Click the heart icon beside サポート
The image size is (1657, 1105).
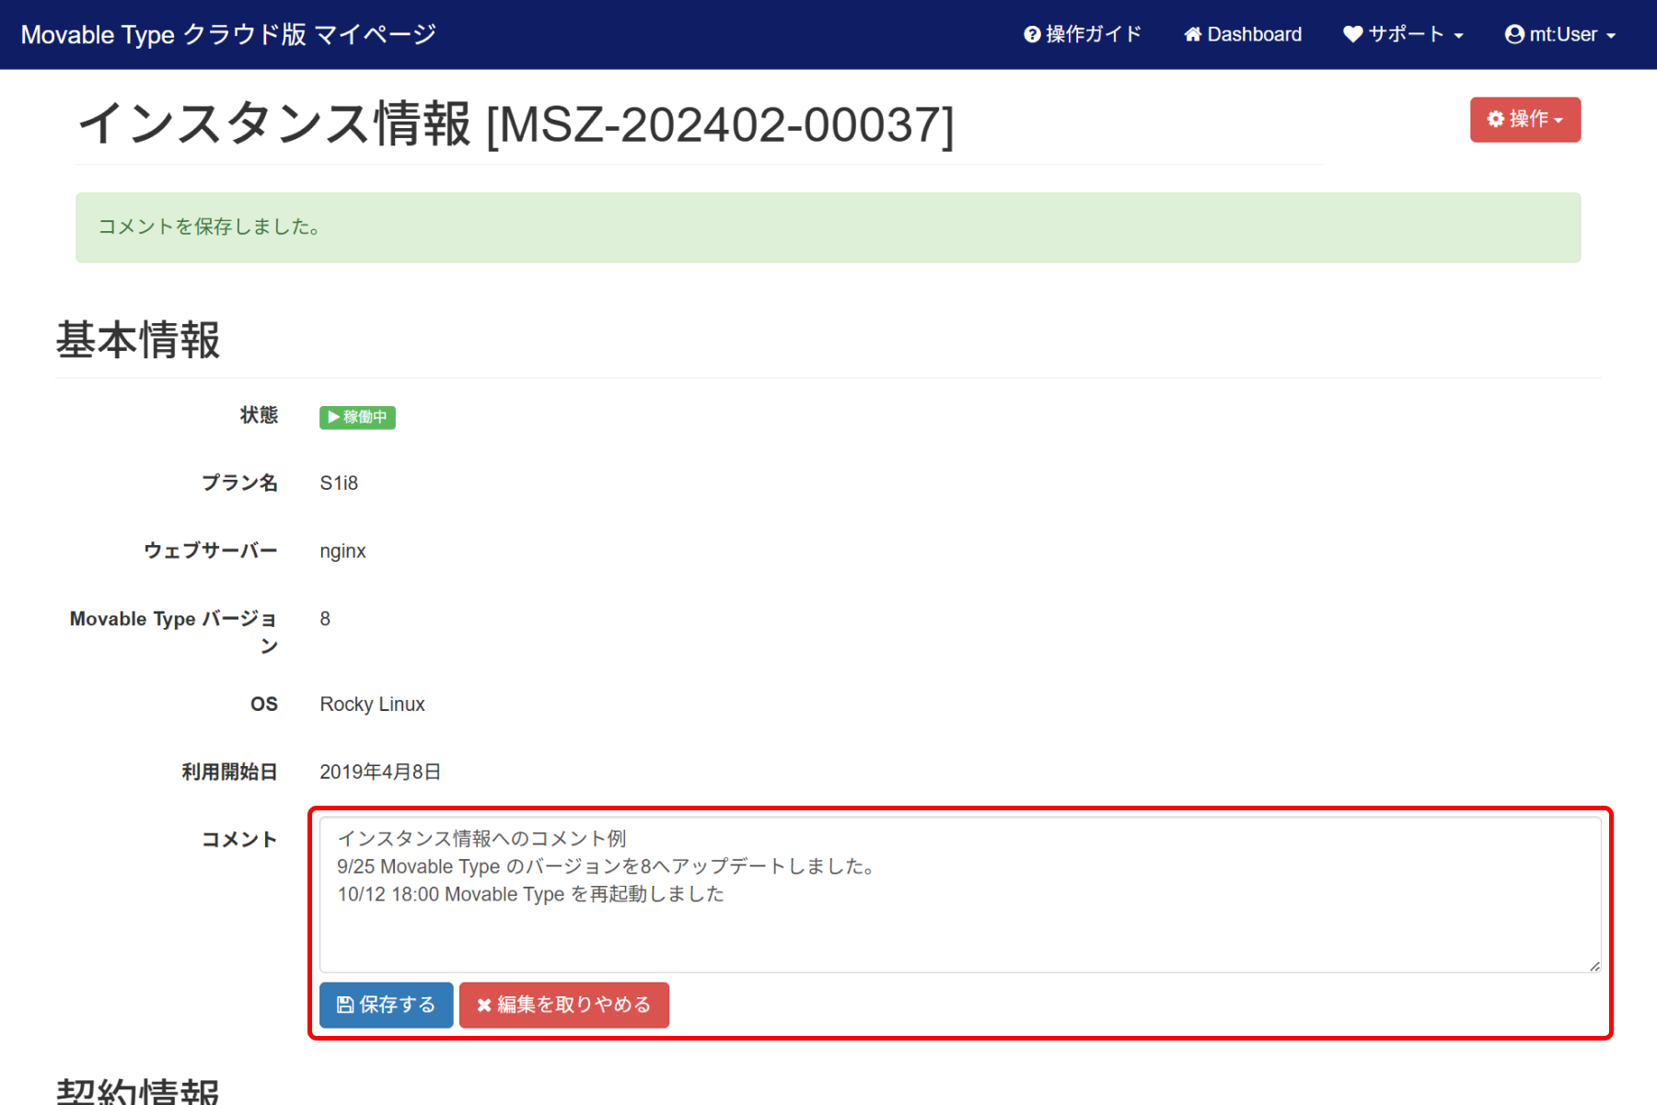coord(1352,35)
